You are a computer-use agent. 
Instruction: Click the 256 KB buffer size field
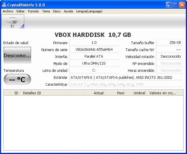click(x=169, y=43)
